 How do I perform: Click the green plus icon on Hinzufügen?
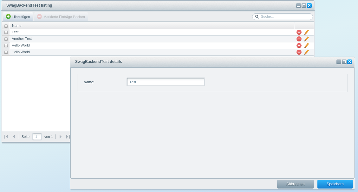[8, 16]
